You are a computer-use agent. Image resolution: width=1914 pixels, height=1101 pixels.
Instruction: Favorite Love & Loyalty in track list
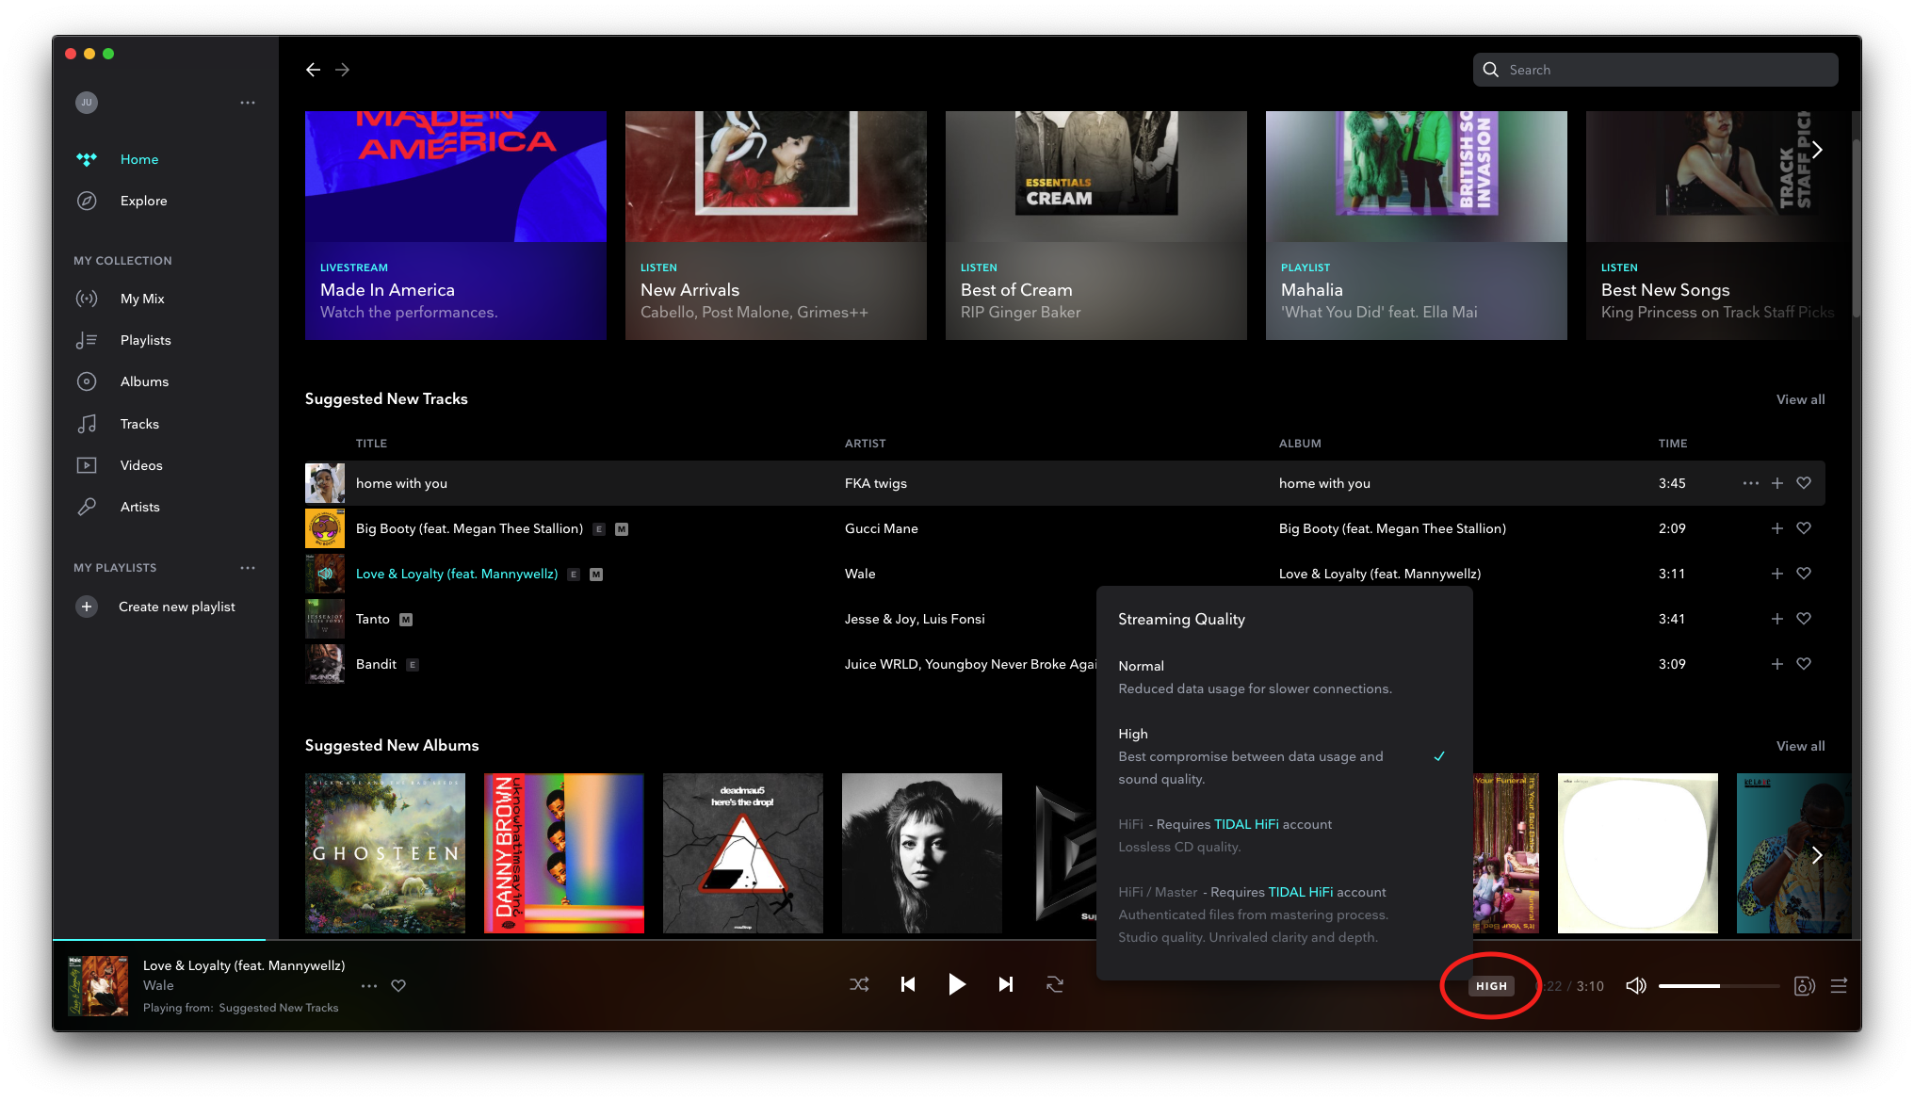tap(1804, 574)
